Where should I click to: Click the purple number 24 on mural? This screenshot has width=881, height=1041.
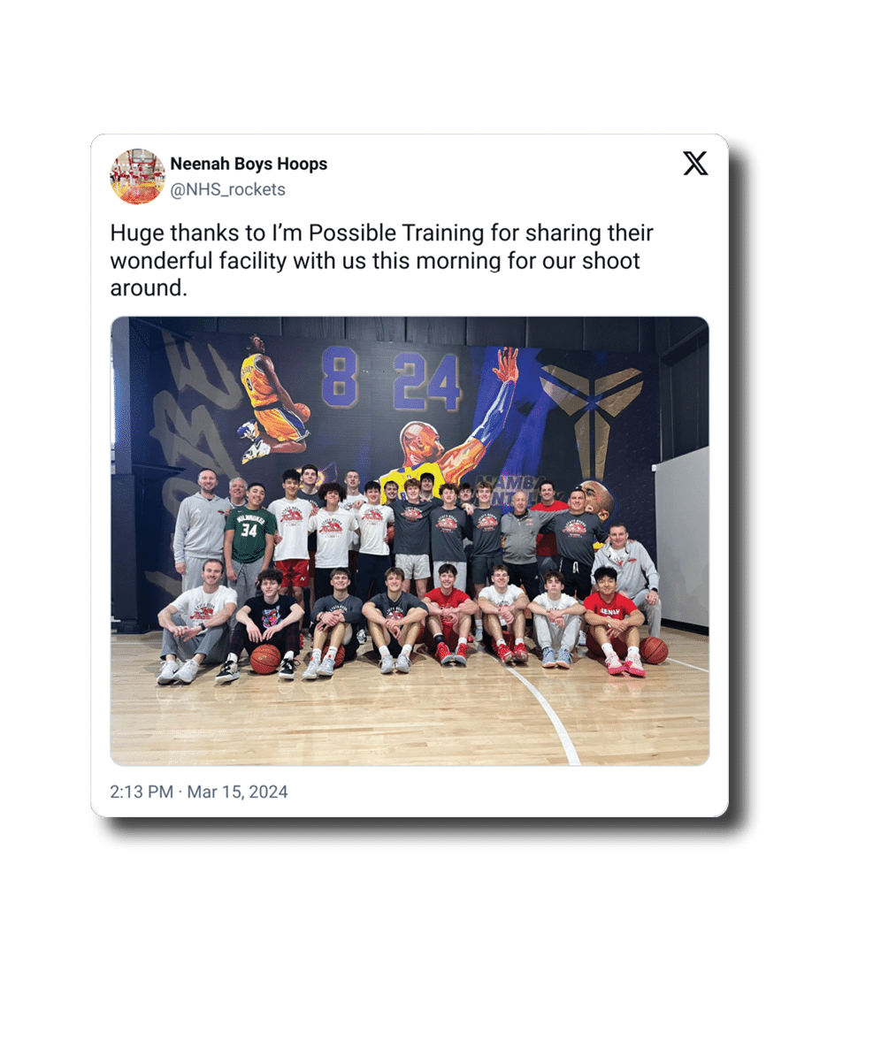(427, 381)
